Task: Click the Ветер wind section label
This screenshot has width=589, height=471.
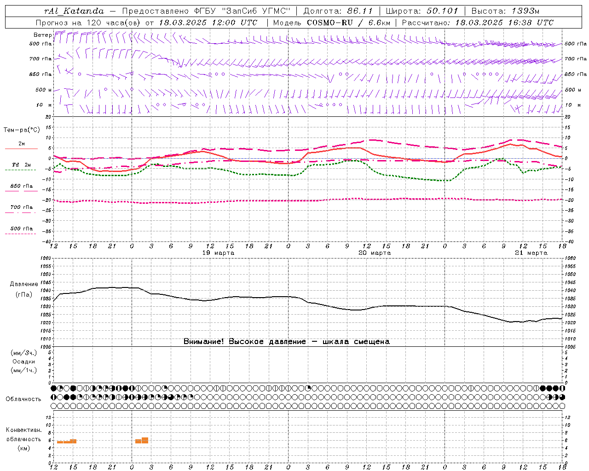Action: tap(42, 35)
